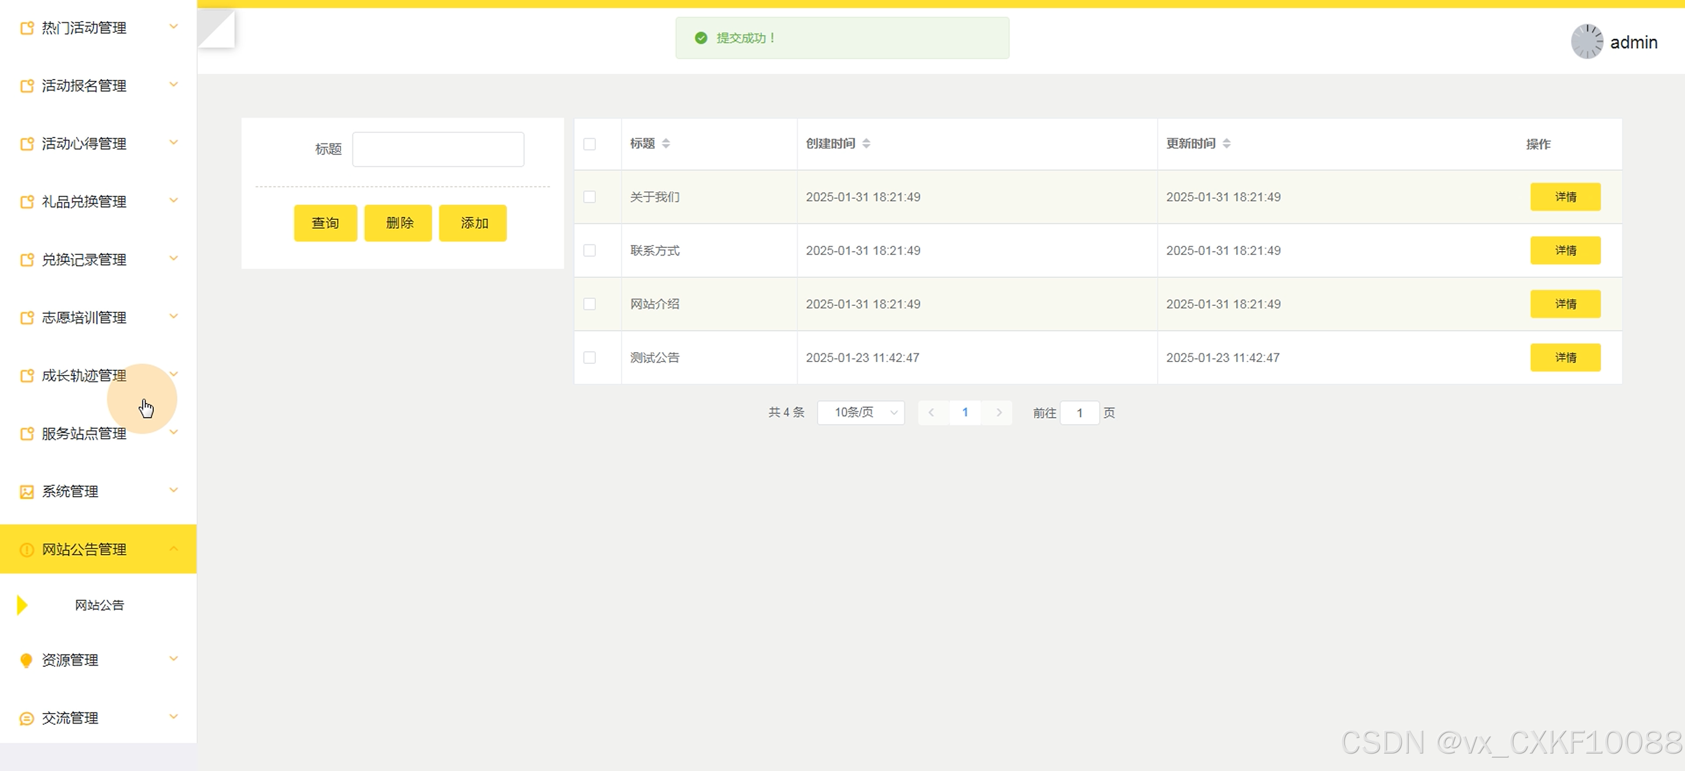The height and width of the screenshot is (771, 1685).
Task: Click the 前往 page number input
Action: click(1079, 412)
